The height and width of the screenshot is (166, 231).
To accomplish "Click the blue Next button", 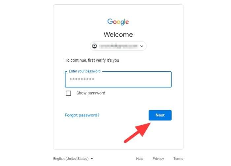I will [x=160, y=115].
